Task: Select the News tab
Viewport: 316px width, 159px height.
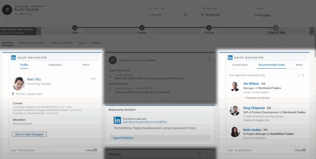Action: pyautogui.click(x=299, y=65)
